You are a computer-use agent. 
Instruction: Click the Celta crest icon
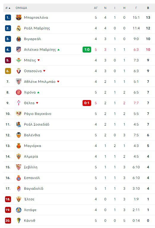coord(19,103)
